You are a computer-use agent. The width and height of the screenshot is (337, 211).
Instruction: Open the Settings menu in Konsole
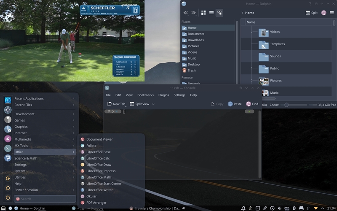[x=179, y=95]
